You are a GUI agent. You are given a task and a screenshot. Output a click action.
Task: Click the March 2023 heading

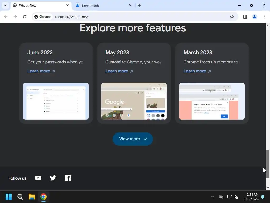point(198,52)
